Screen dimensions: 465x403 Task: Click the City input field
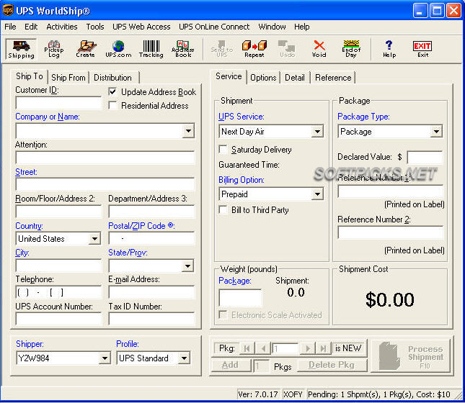click(58, 266)
